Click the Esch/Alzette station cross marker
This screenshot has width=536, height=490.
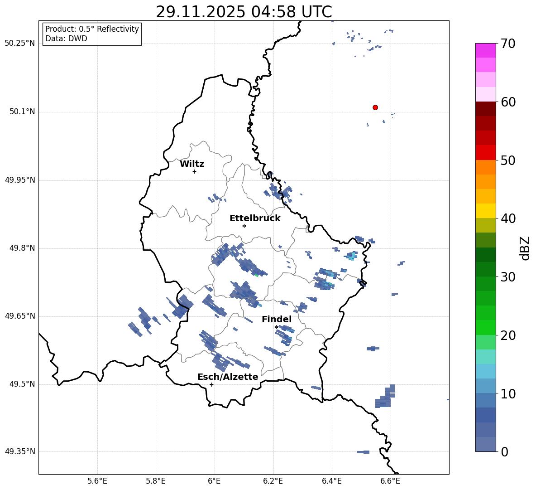[211, 384]
